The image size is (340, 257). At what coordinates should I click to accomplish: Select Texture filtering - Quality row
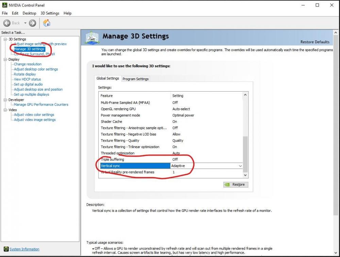click(171, 141)
